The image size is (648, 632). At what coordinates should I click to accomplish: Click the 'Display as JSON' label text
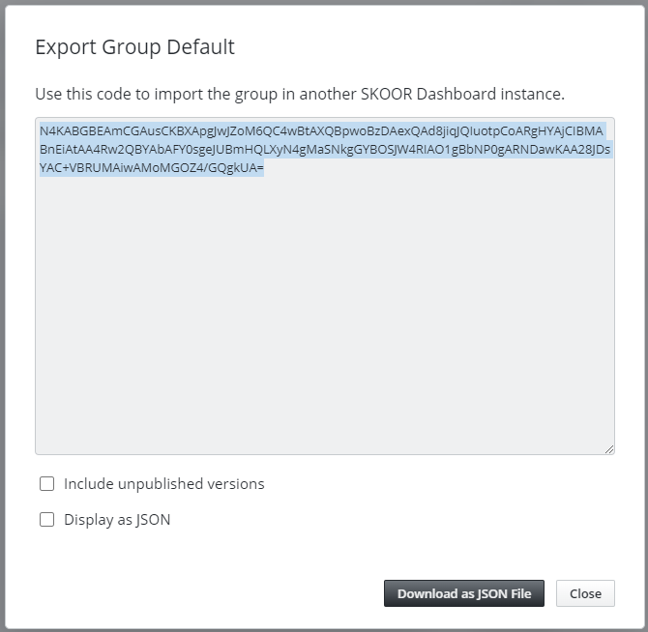tap(117, 520)
